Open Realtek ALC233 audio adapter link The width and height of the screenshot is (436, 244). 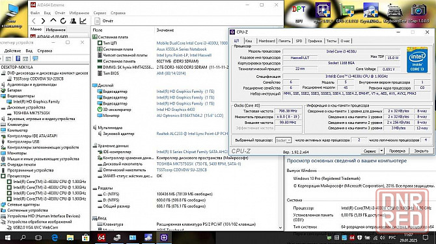[x=192, y=134]
